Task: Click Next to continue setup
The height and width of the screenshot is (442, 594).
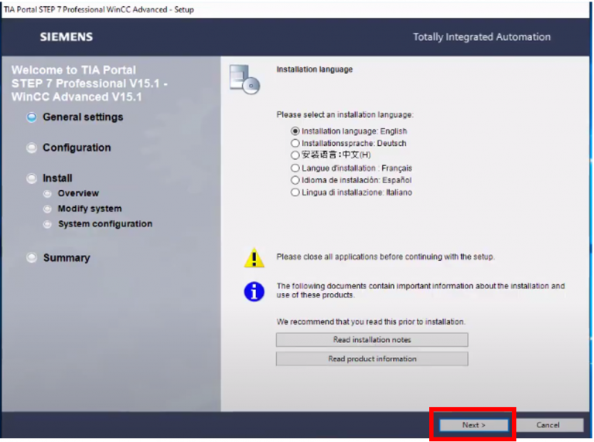Action: click(x=473, y=425)
